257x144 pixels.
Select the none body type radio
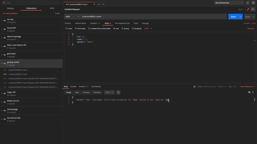click(x=66, y=28)
